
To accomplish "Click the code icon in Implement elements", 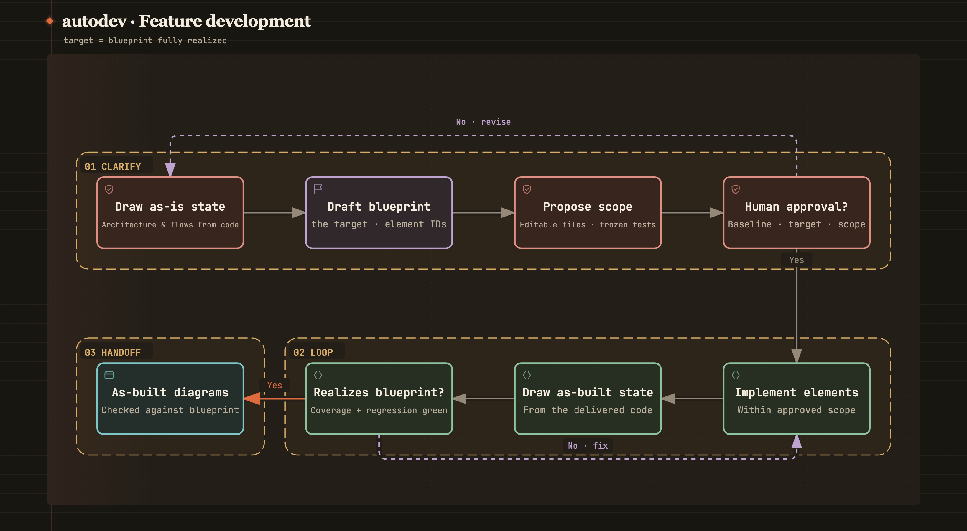I will click(x=735, y=375).
